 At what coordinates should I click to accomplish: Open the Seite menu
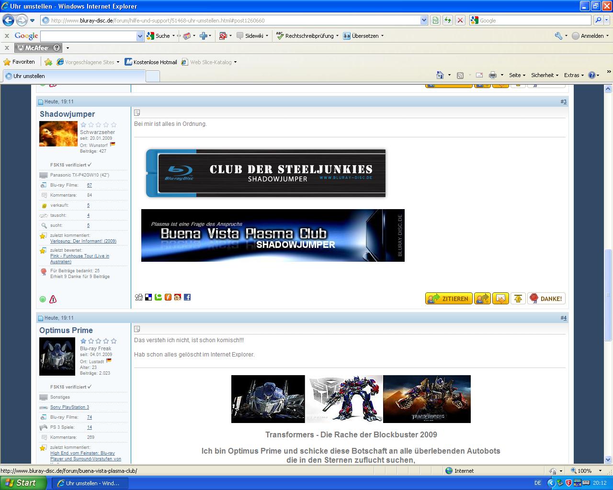517,75
